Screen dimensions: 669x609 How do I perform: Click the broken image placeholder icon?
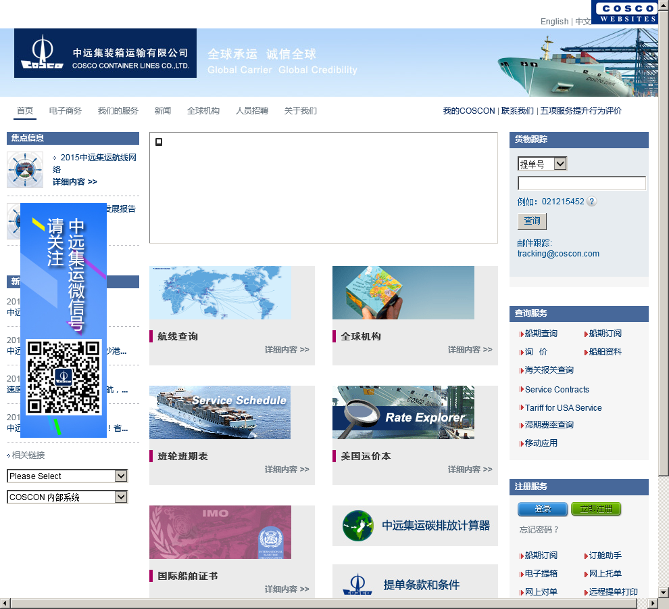point(159,142)
